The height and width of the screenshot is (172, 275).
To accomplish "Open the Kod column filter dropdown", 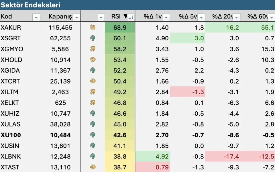I will (x=36, y=17).
